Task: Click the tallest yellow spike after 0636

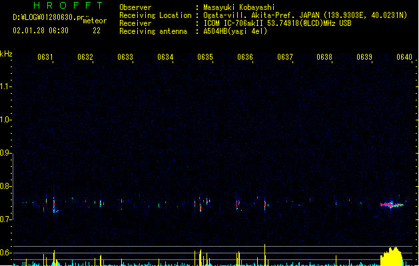Action: pos(265,255)
